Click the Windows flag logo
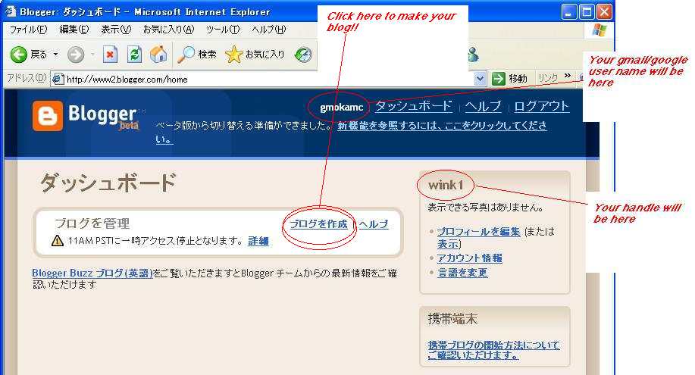This screenshot has width=695, height=375. 600,30
